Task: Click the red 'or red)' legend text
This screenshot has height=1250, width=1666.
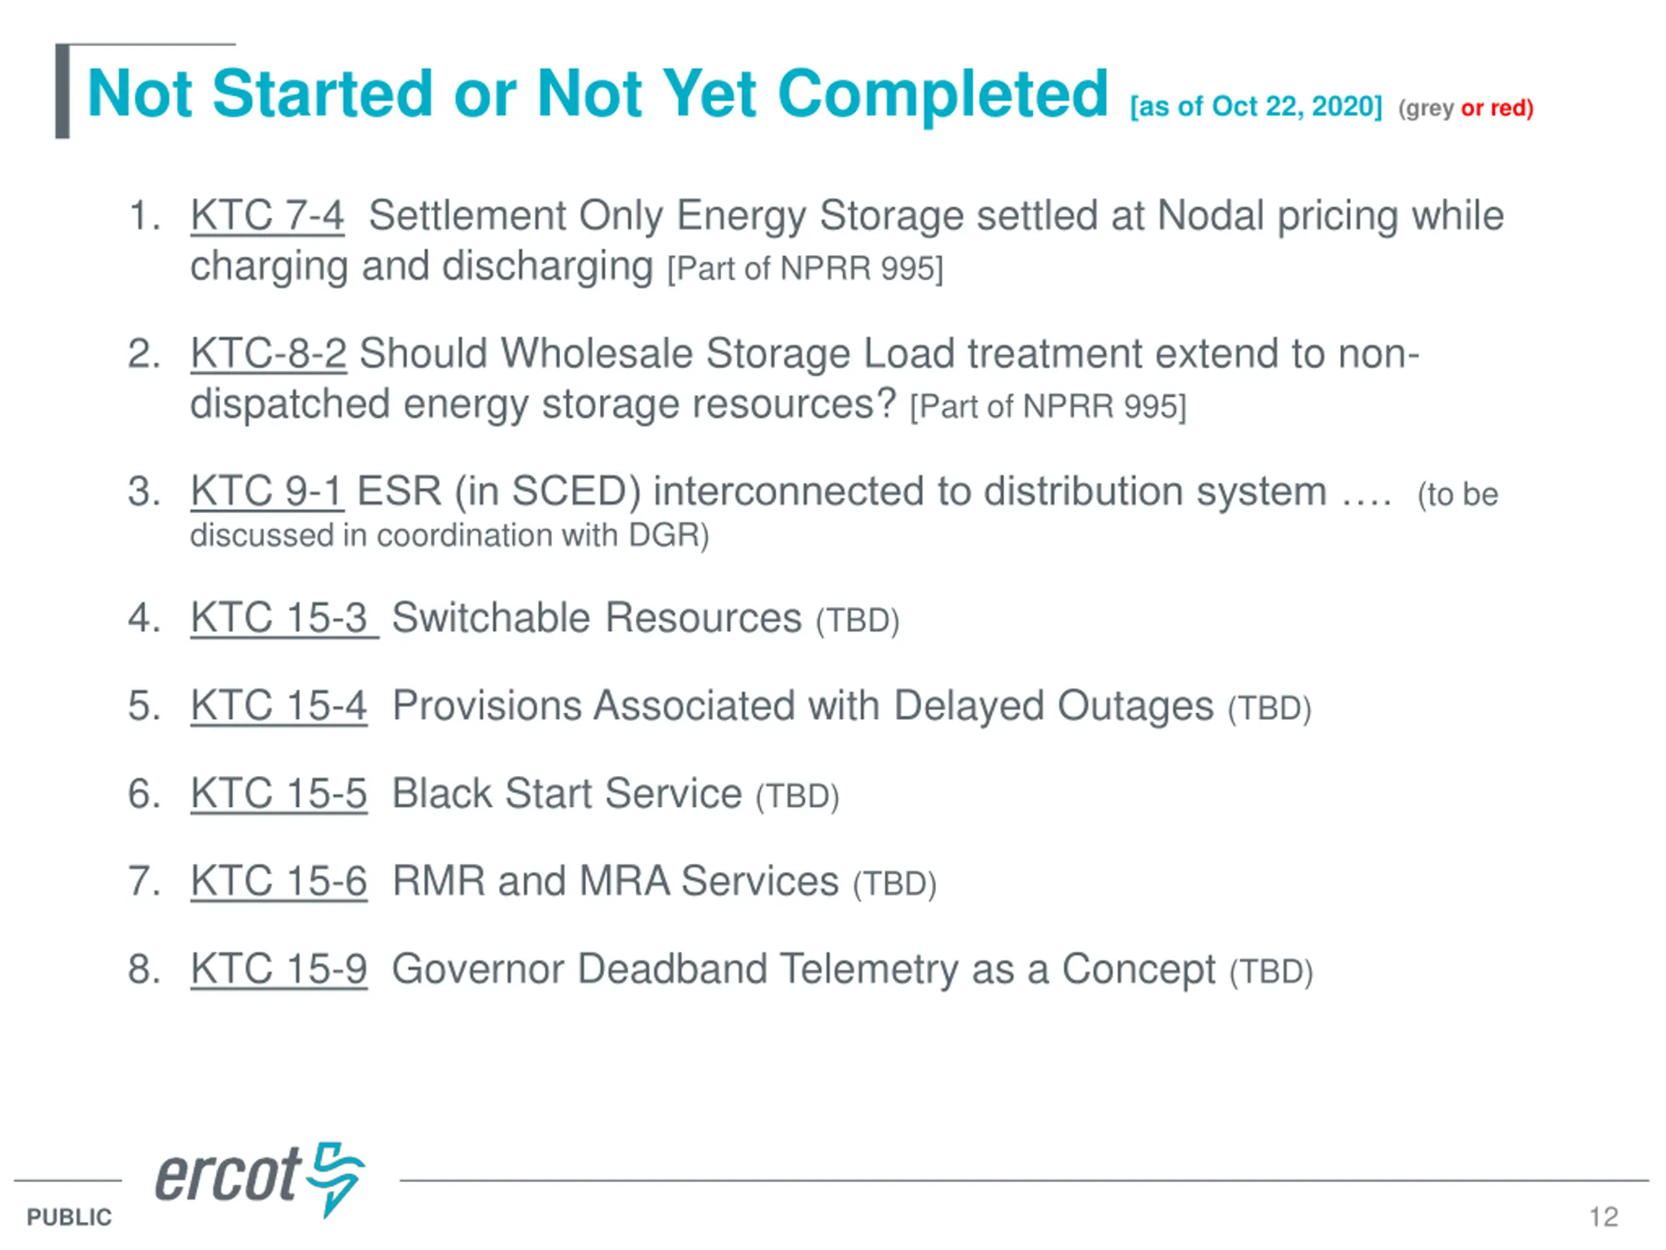Action: 1497,109
